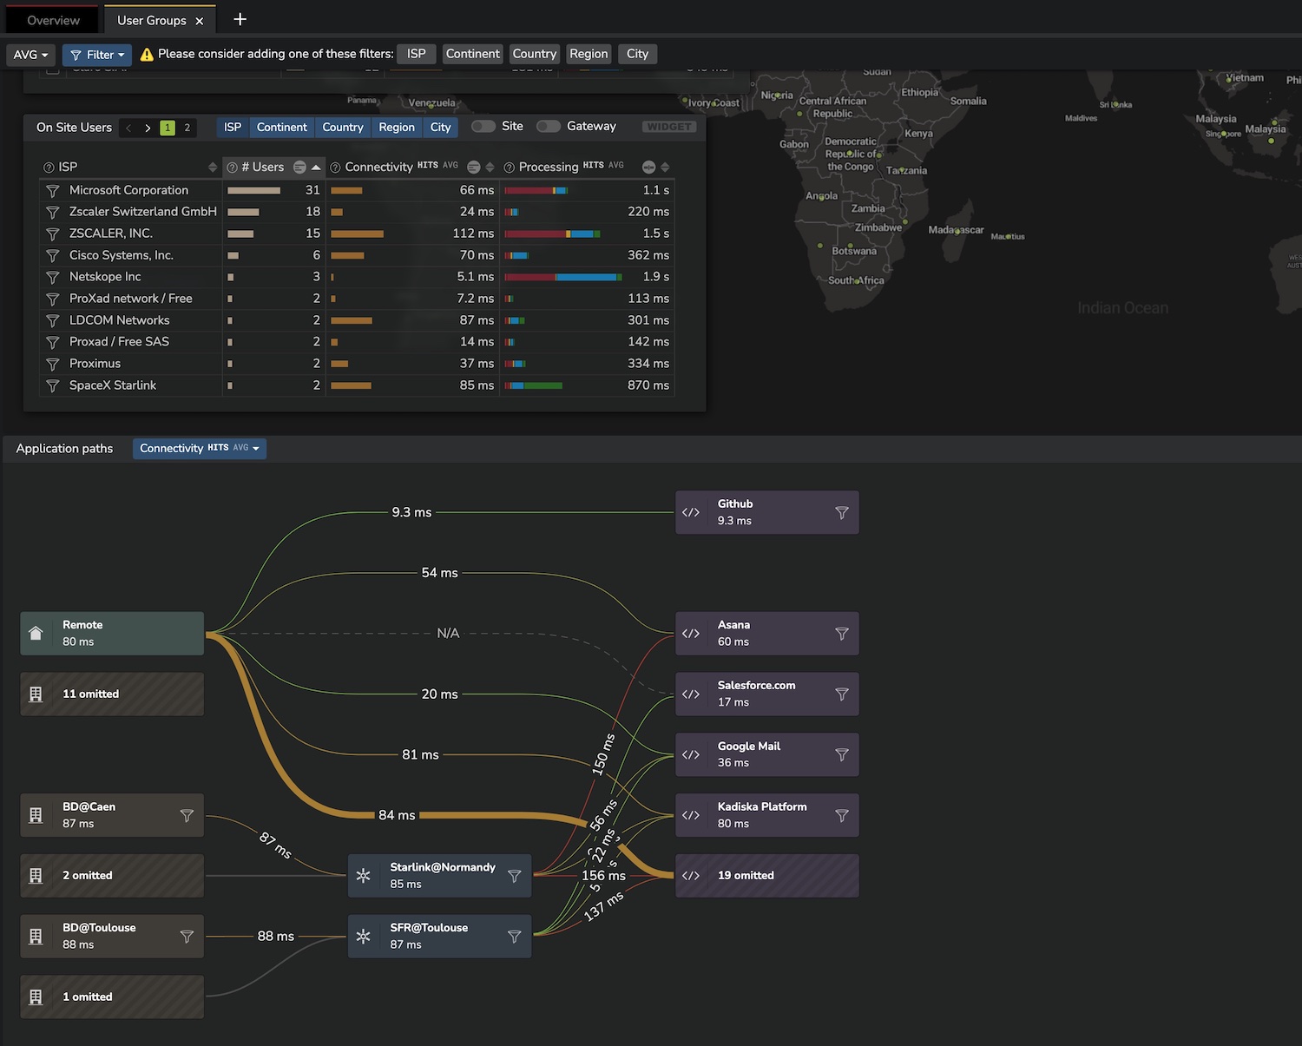1302x1046 pixels.
Task: Close the User Groups tab
Action: (200, 21)
